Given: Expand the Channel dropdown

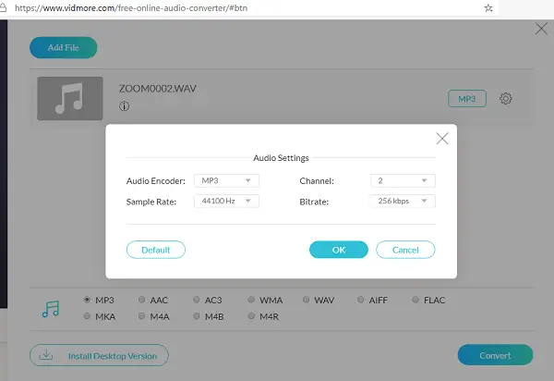Looking at the screenshot, I should 403,180.
